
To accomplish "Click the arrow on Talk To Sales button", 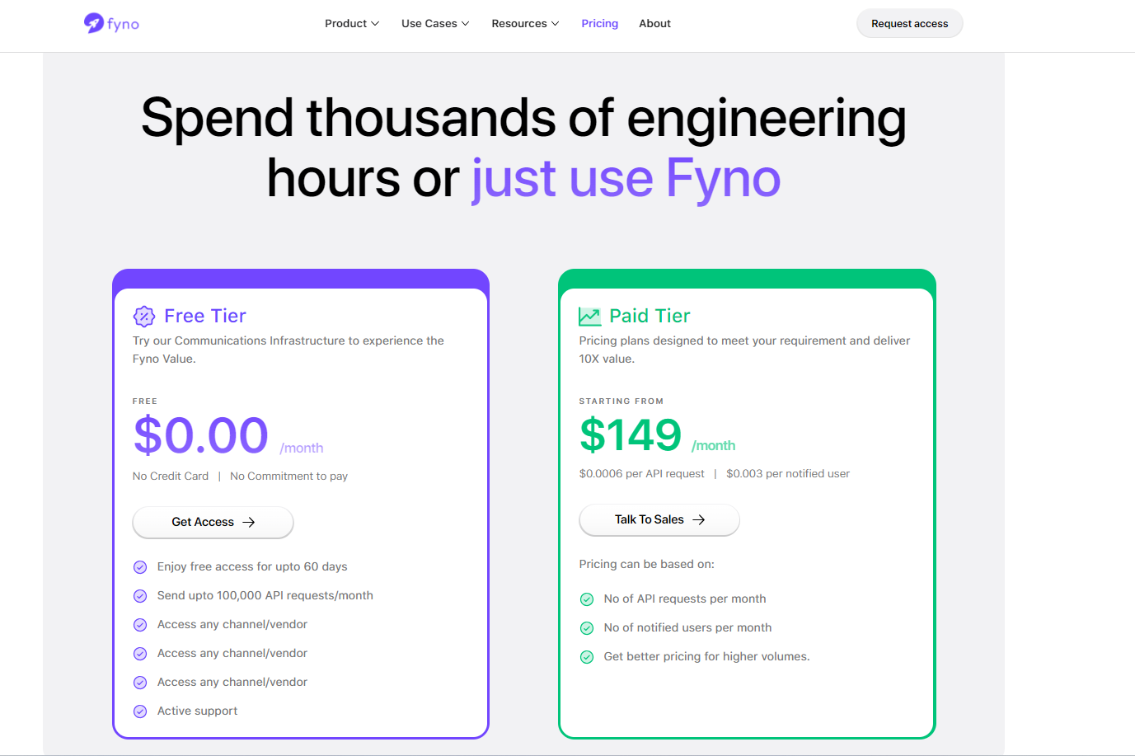I will click(x=699, y=520).
